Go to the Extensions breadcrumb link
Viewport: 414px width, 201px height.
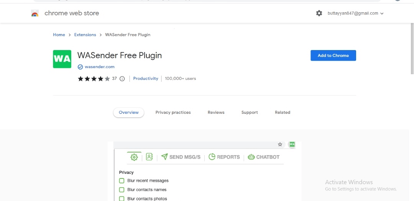coord(85,35)
